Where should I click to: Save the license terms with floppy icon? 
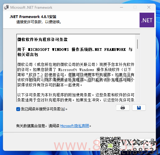[139, 108]
